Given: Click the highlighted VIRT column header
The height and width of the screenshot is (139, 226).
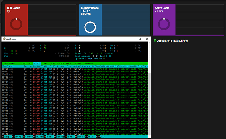Looking at the screenshot, I should [x=37, y=64].
